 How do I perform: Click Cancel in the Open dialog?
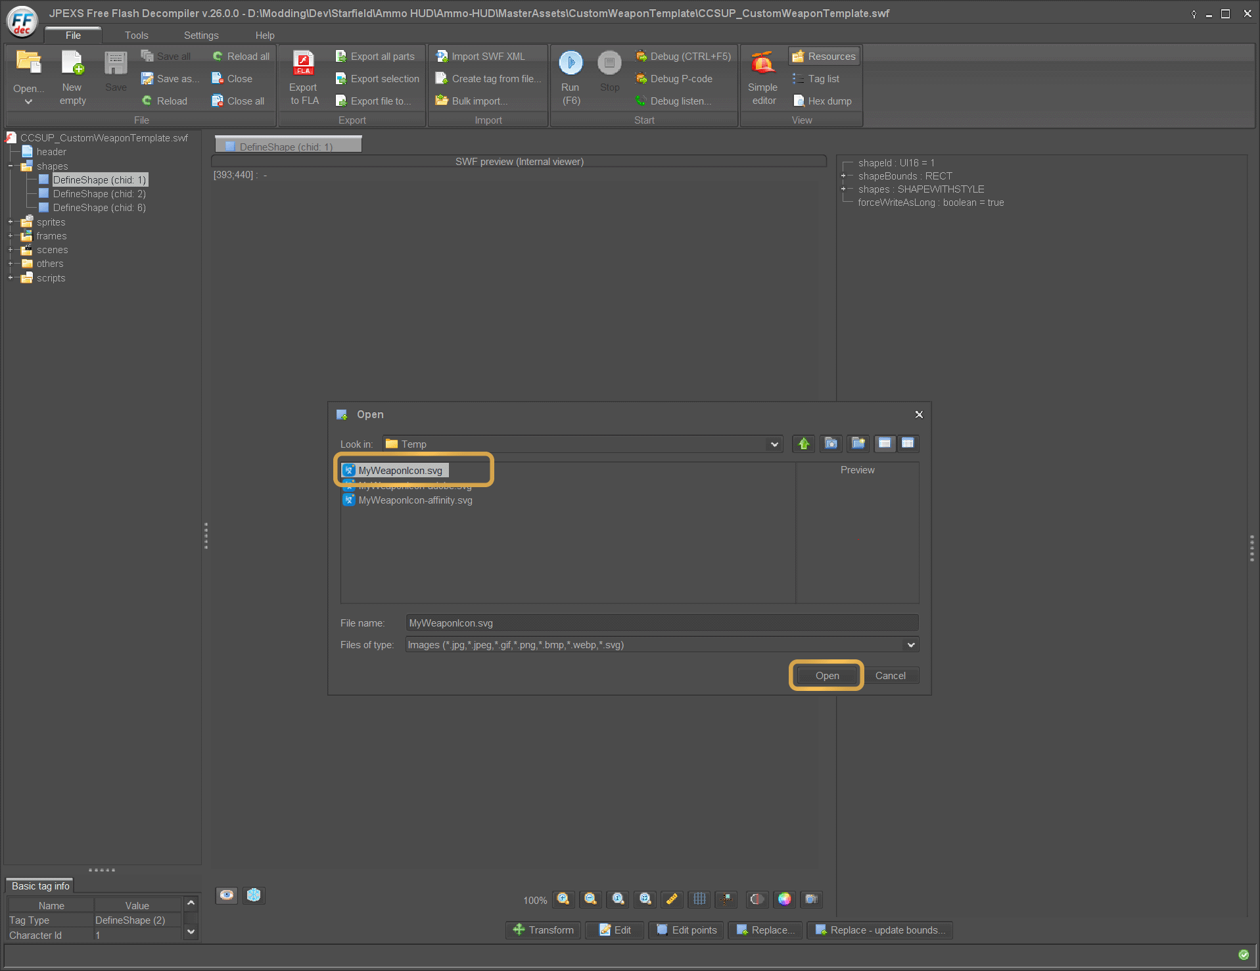(890, 676)
